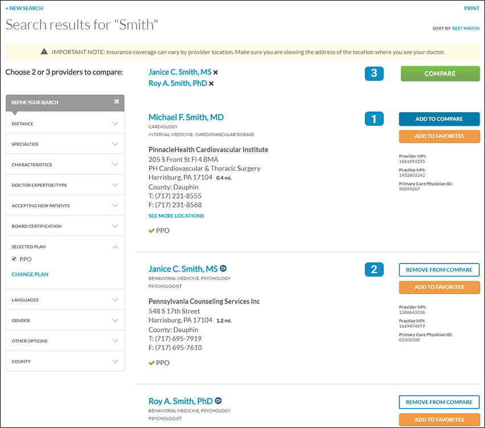The image size is (485, 428).
Task: Add Janice C. Smith to favorites
Action: point(439,287)
